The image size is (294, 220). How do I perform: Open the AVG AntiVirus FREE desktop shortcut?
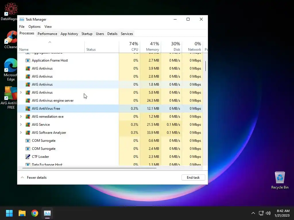(x=9, y=98)
